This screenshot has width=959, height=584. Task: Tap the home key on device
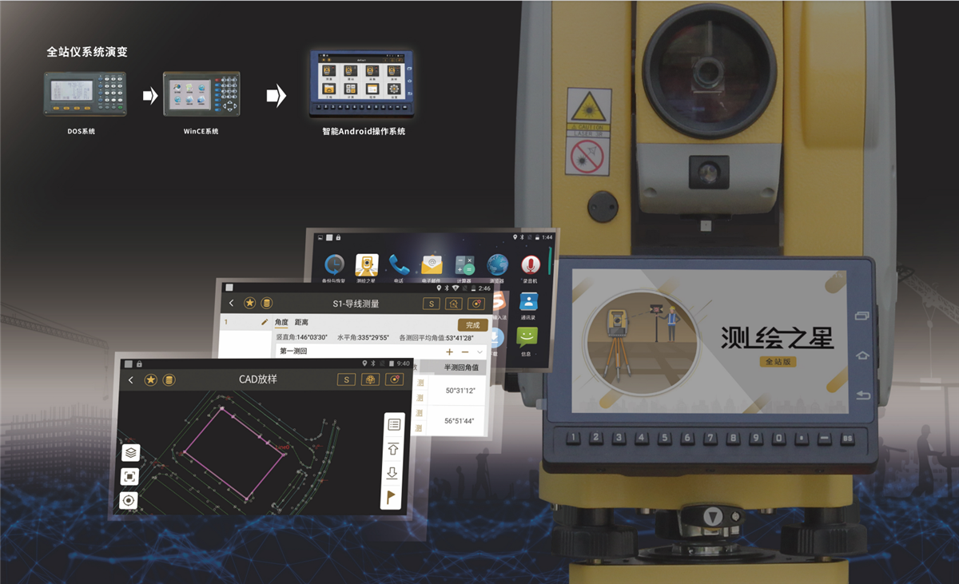point(863,356)
